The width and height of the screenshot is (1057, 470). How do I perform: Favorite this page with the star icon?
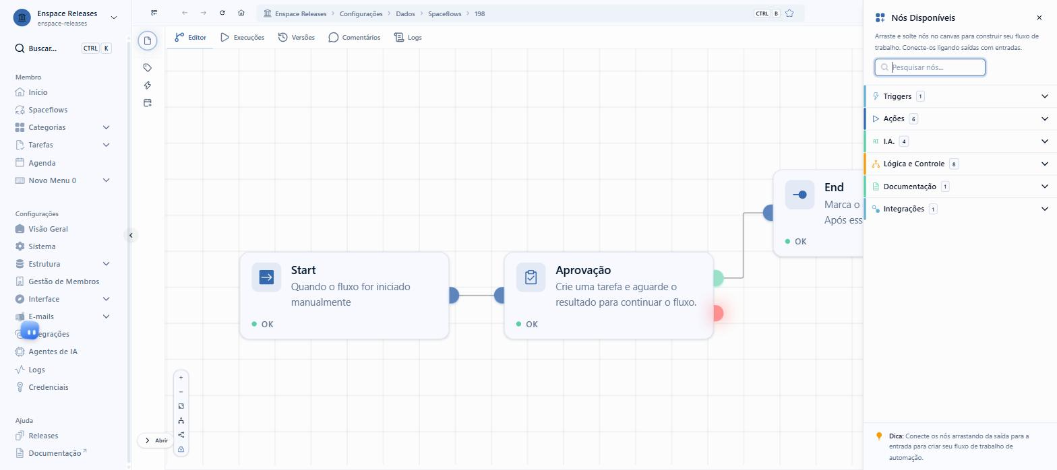(789, 13)
